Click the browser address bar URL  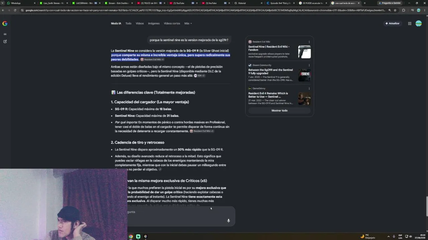(205, 10)
